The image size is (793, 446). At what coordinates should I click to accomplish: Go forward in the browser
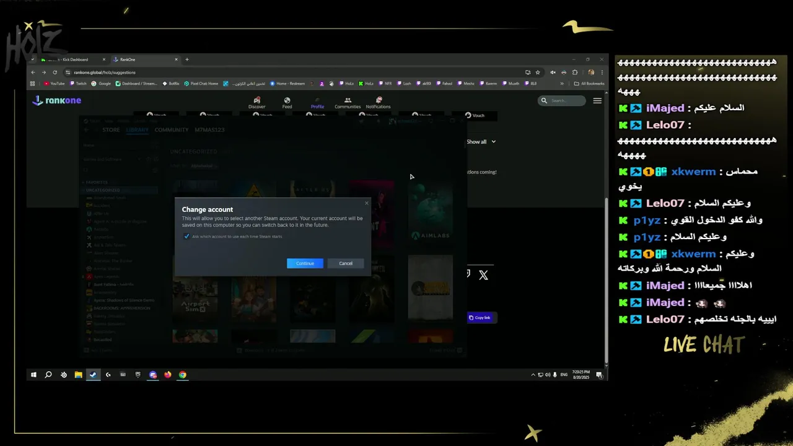point(44,72)
